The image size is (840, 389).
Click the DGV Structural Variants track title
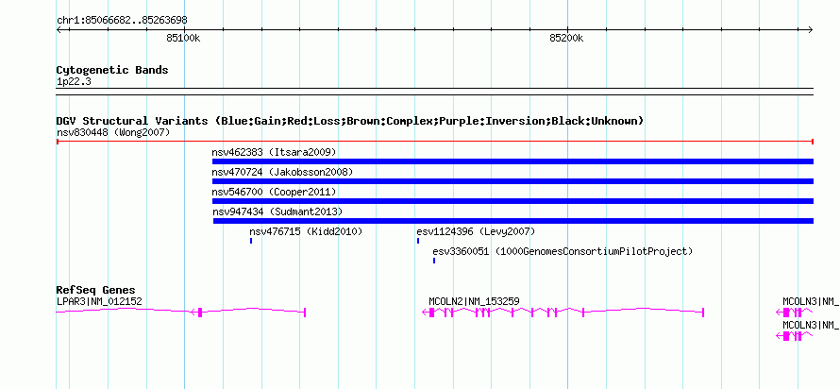click(x=350, y=121)
